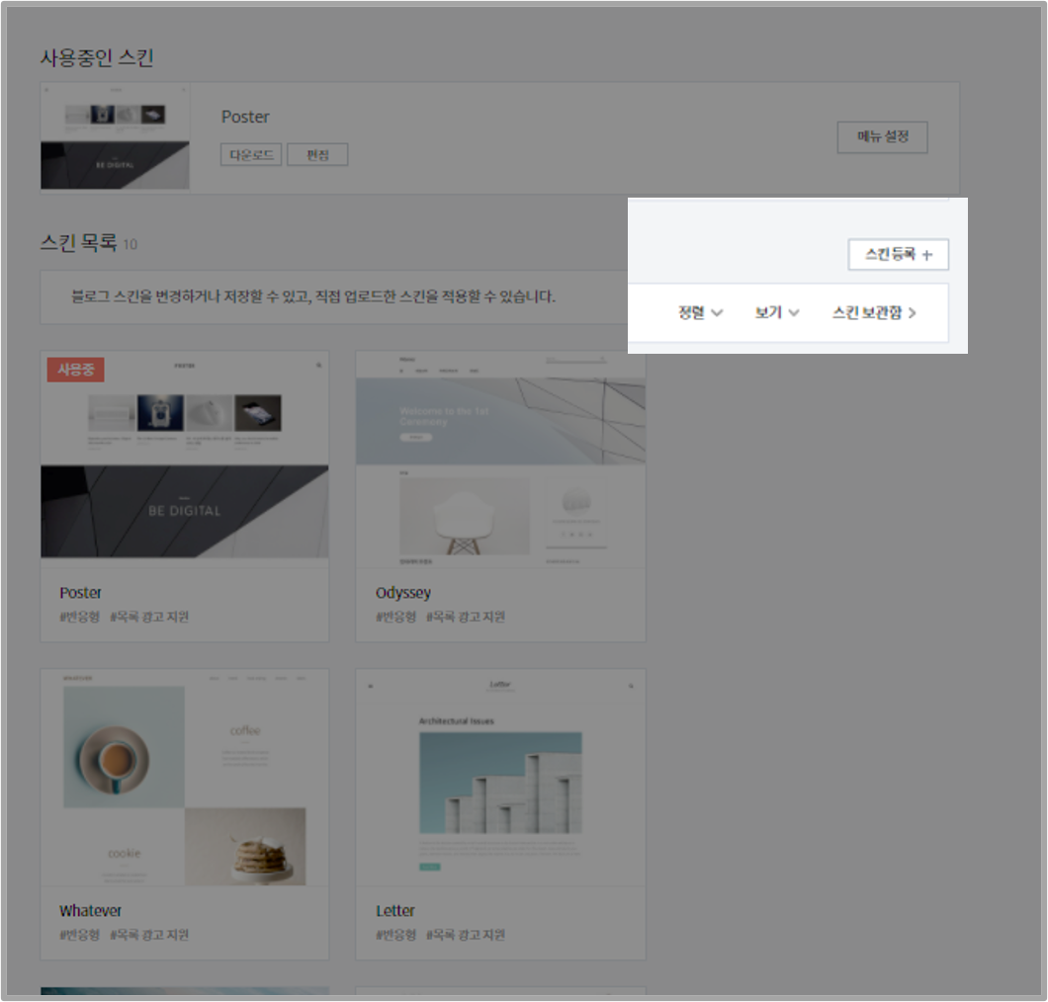Click the Poster skin title in the skin list

(80, 592)
